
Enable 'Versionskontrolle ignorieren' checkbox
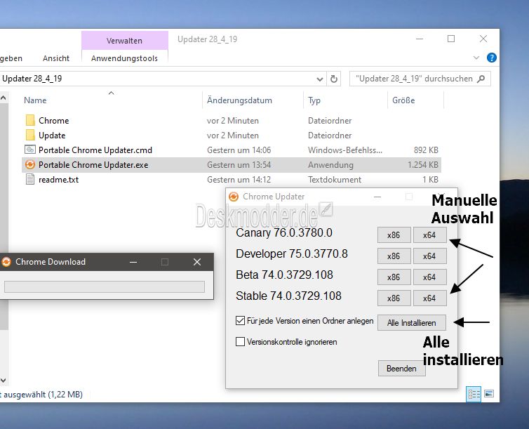241,342
